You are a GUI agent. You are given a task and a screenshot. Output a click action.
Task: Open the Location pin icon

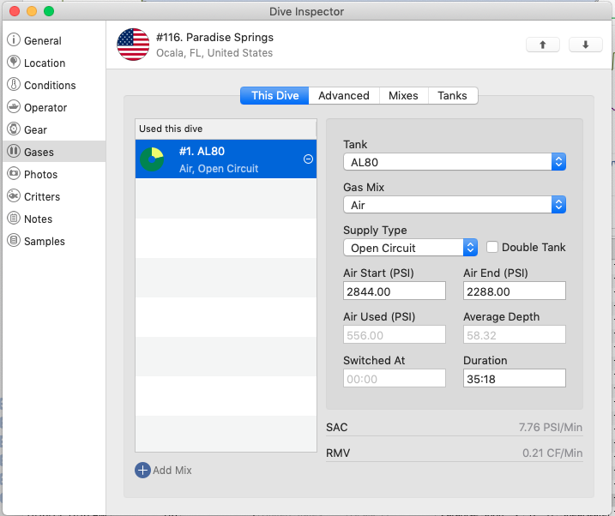coord(14,63)
